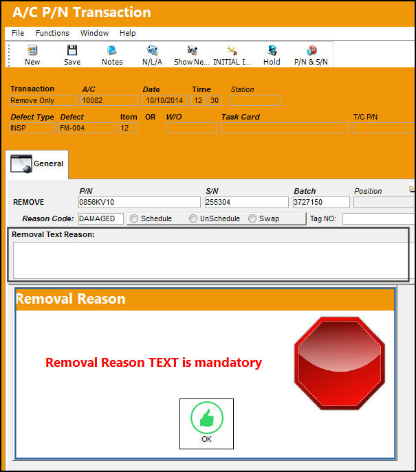Click the empty Task Card field
Screen dimensions: 416x472
pyautogui.click(x=285, y=128)
